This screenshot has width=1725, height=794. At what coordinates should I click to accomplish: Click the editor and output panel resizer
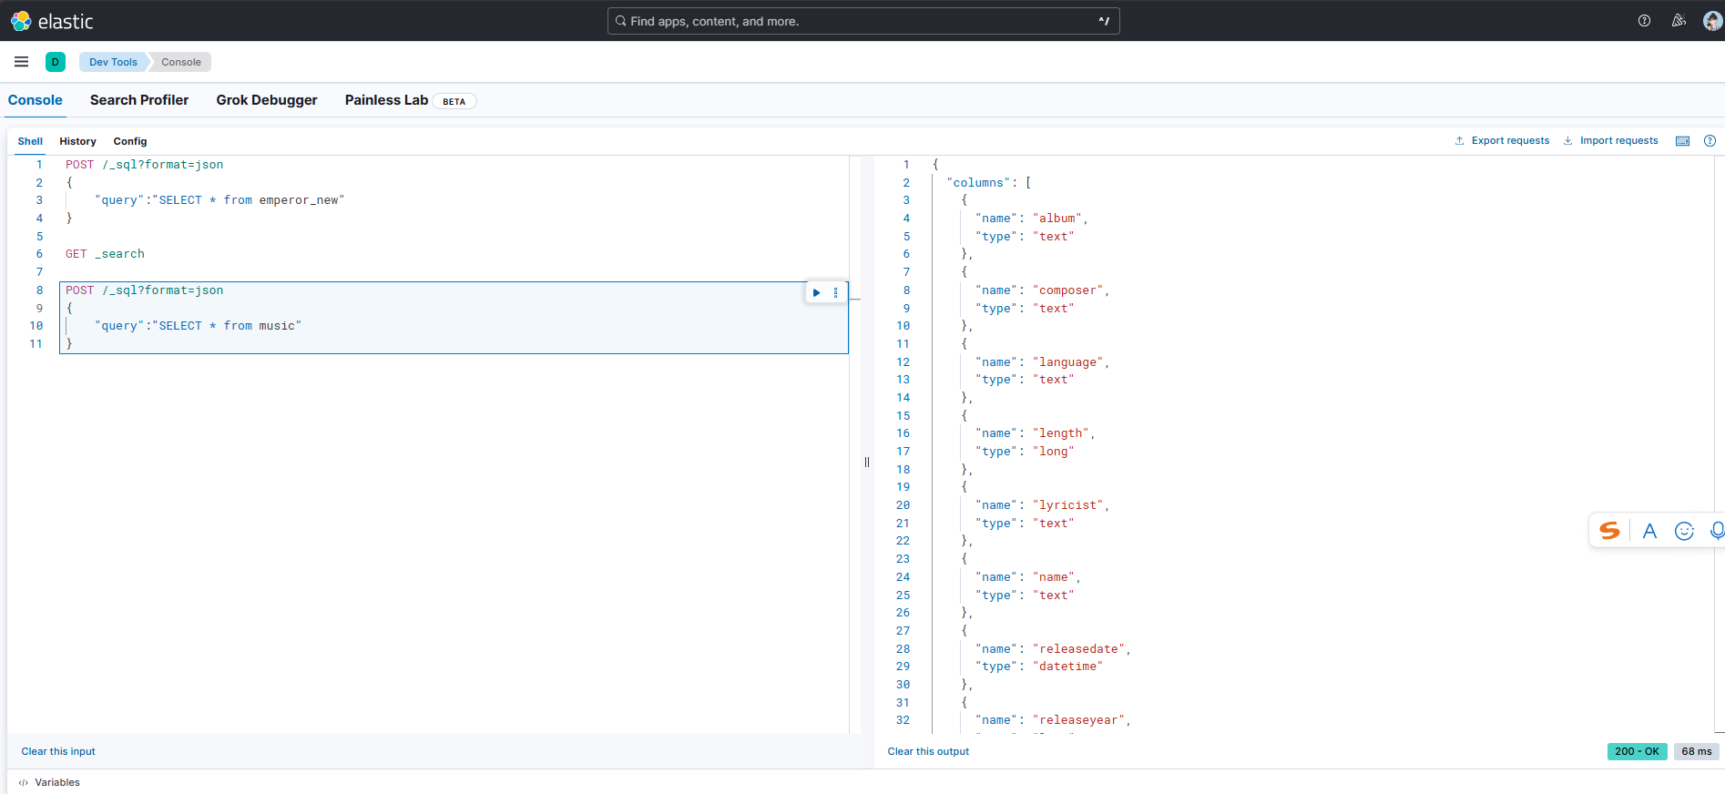pos(867,463)
